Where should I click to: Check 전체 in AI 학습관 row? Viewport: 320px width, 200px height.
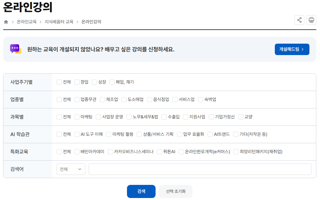(59, 134)
